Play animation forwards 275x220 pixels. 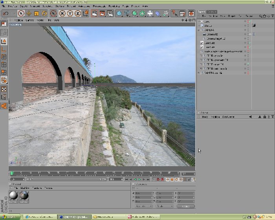(139, 180)
